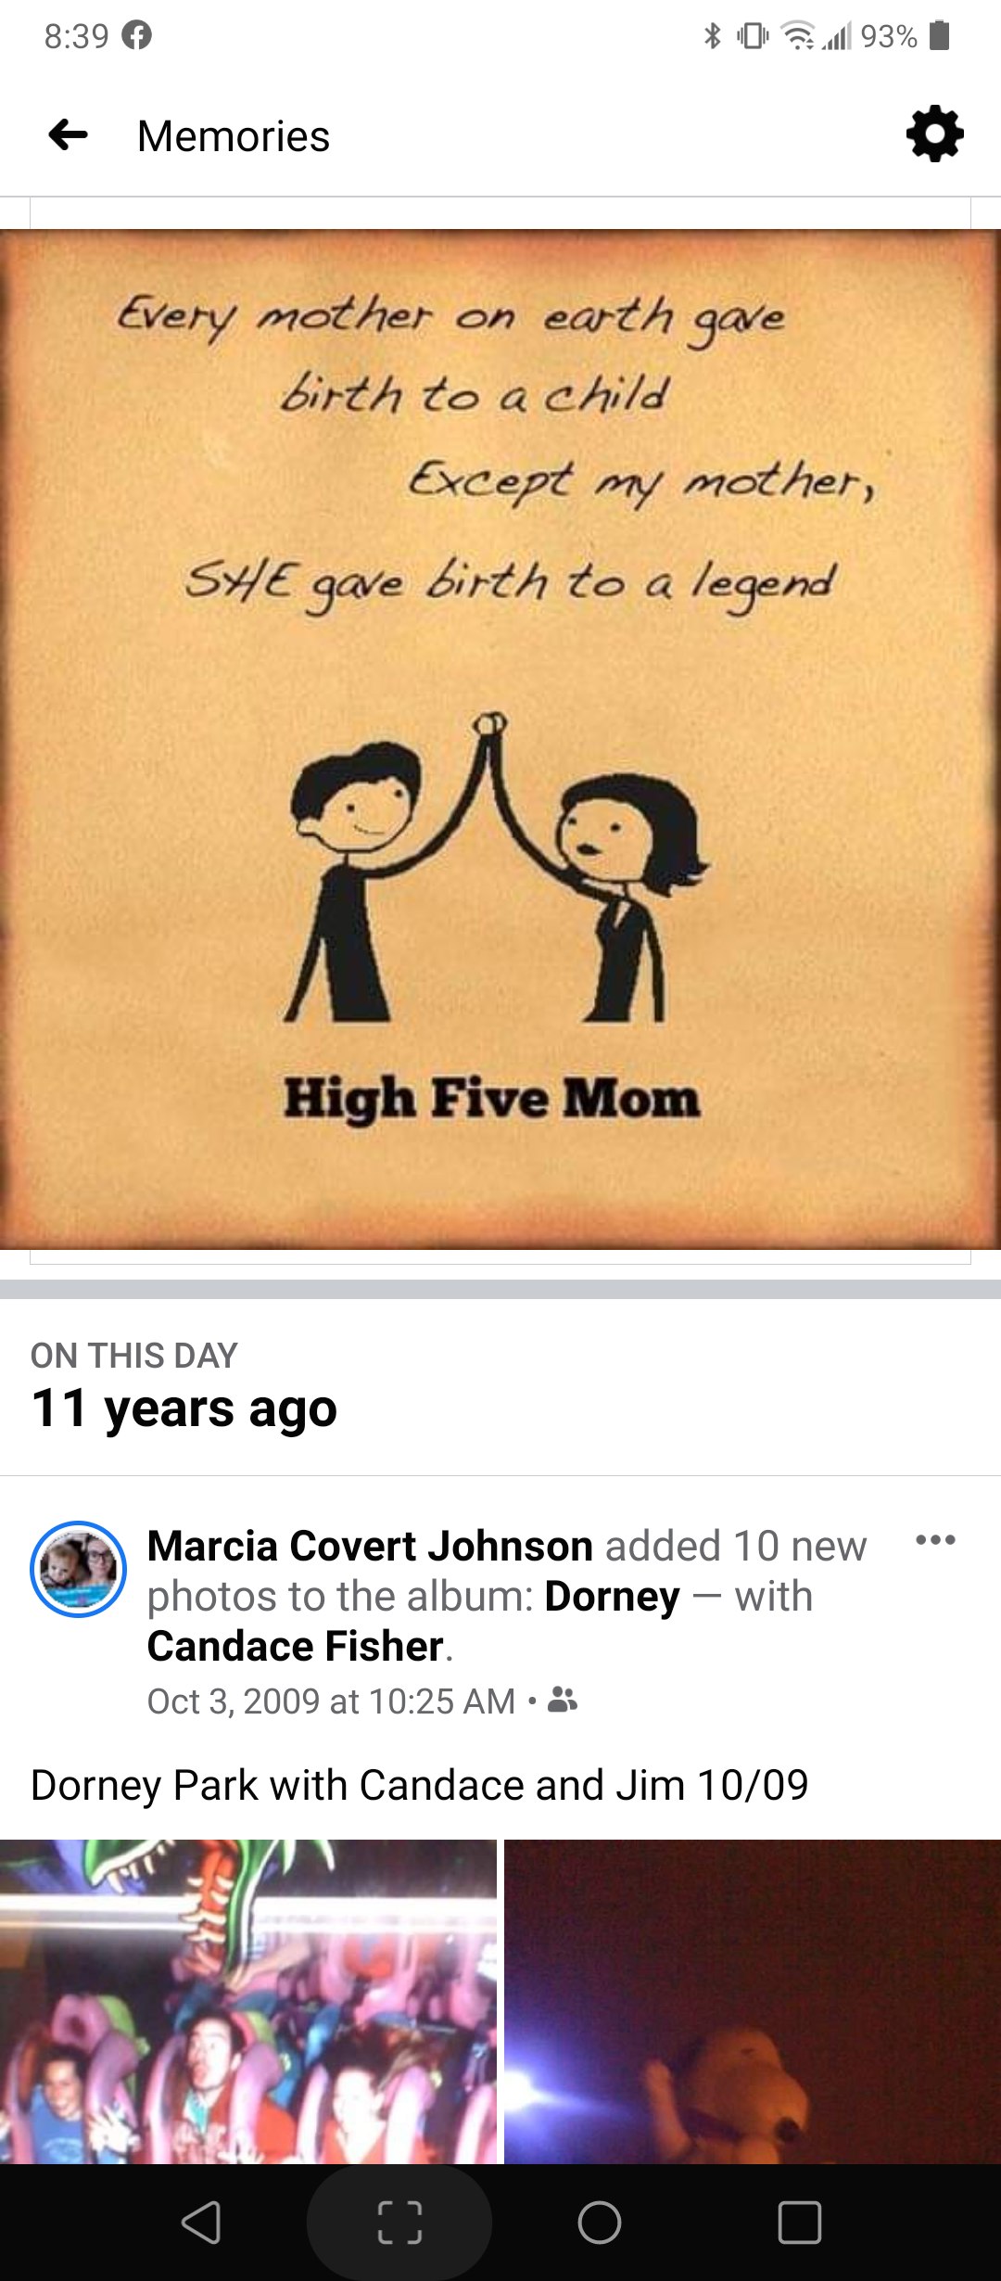View the High Five Mom meme image
This screenshot has height=2281, width=1001.
pos(500,739)
